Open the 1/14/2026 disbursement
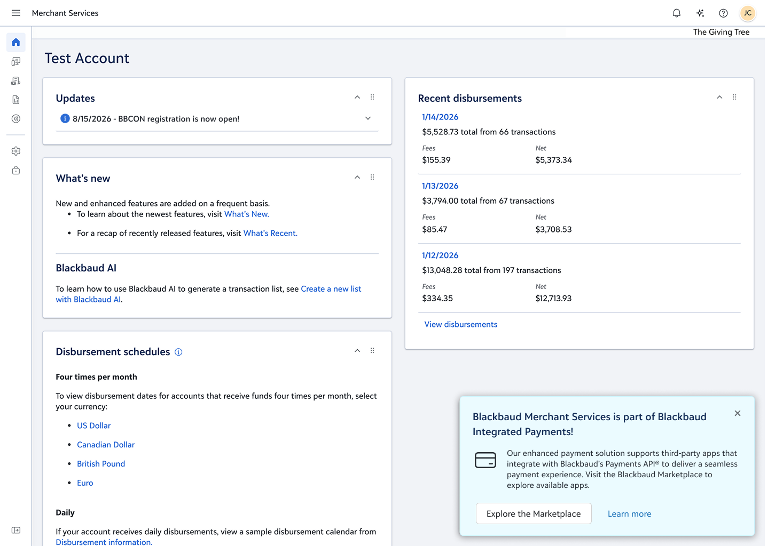The width and height of the screenshot is (783, 546). (x=440, y=117)
